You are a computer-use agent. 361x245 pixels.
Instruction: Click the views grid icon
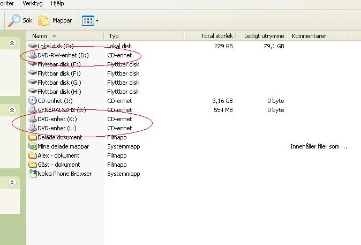tap(88, 21)
